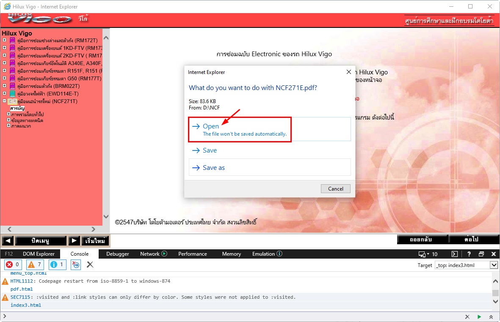Open the developer tools help icon
Image resolution: width=500 pixels, height=322 pixels.
pyautogui.click(x=469, y=254)
